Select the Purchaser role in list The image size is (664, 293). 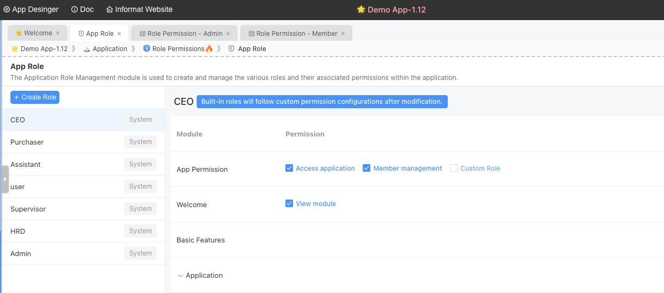(27, 142)
